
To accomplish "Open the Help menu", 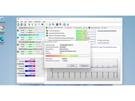I will [44, 22].
